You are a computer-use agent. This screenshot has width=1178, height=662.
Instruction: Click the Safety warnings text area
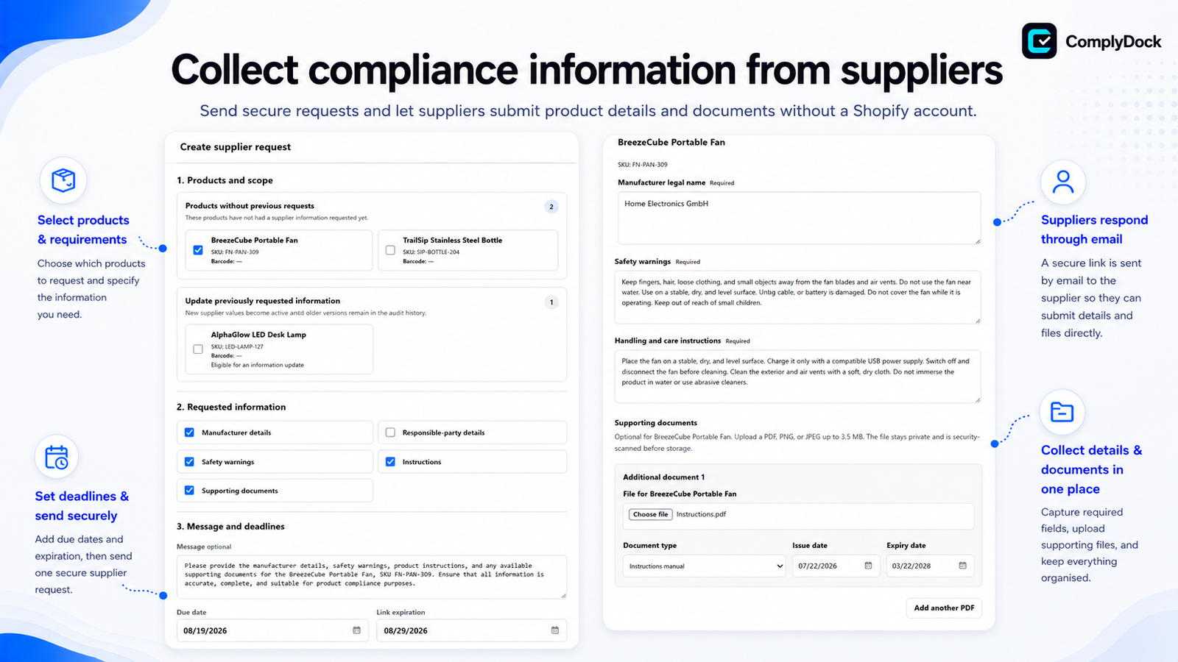click(797, 297)
